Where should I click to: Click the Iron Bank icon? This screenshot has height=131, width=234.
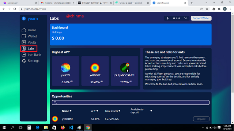coord(24,55)
